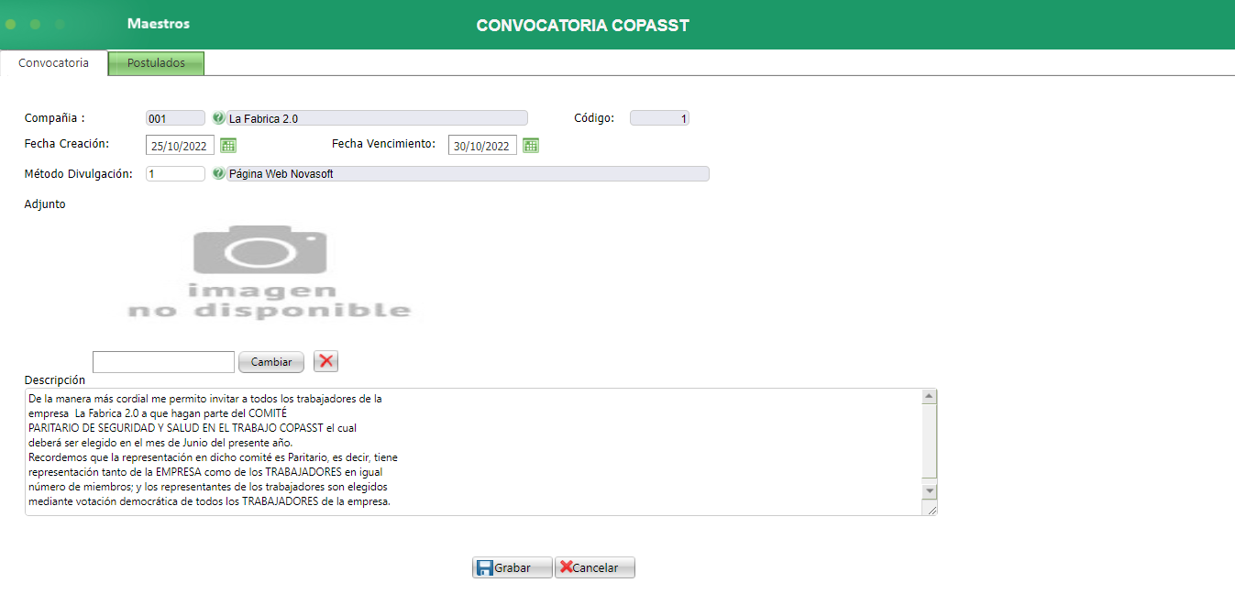This screenshot has width=1235, height=605.
Task: Remove the attachment with the red X button
Action: [325, 361]
